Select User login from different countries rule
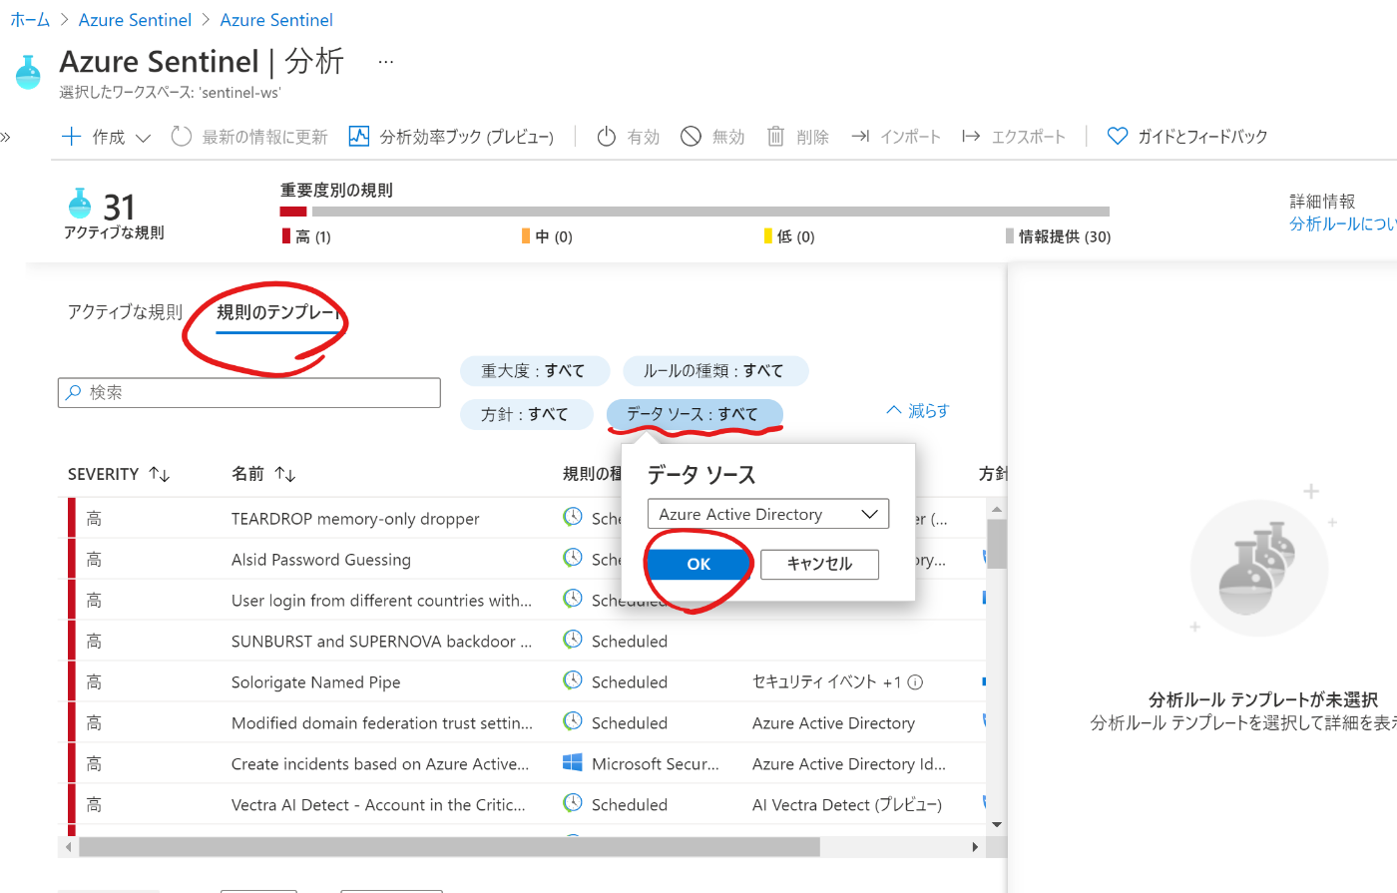Screen dimensions: 1397x893 click(x=381, y=601)
